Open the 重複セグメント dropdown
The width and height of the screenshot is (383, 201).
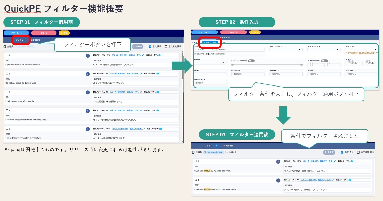click(210, 83)
